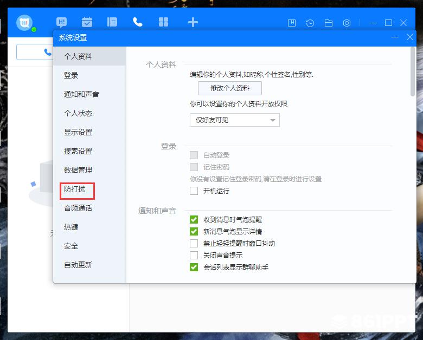The image size is (423, 340).
Task: Open the calendar schedule icon
Action: pos(87,22)
